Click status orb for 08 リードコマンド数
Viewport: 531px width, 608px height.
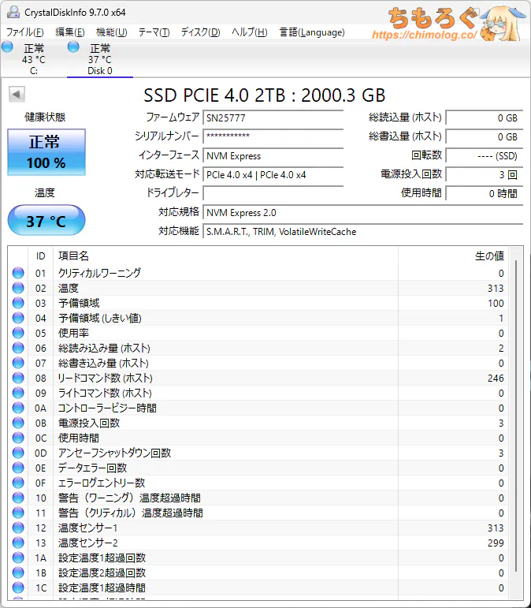(x=18, y=378)
